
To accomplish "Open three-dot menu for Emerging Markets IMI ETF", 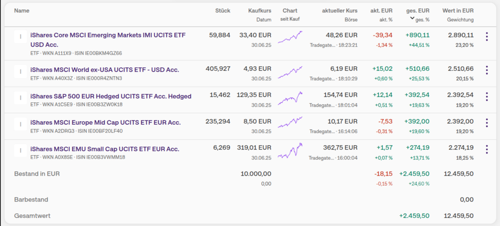I will (x=486, y=36).
